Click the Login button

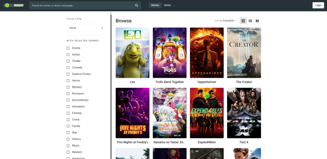(x=318, y=5)
